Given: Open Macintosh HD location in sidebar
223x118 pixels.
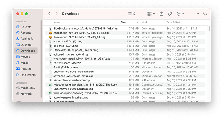Looking at the screenshot, I should click(x=25, y=88).
